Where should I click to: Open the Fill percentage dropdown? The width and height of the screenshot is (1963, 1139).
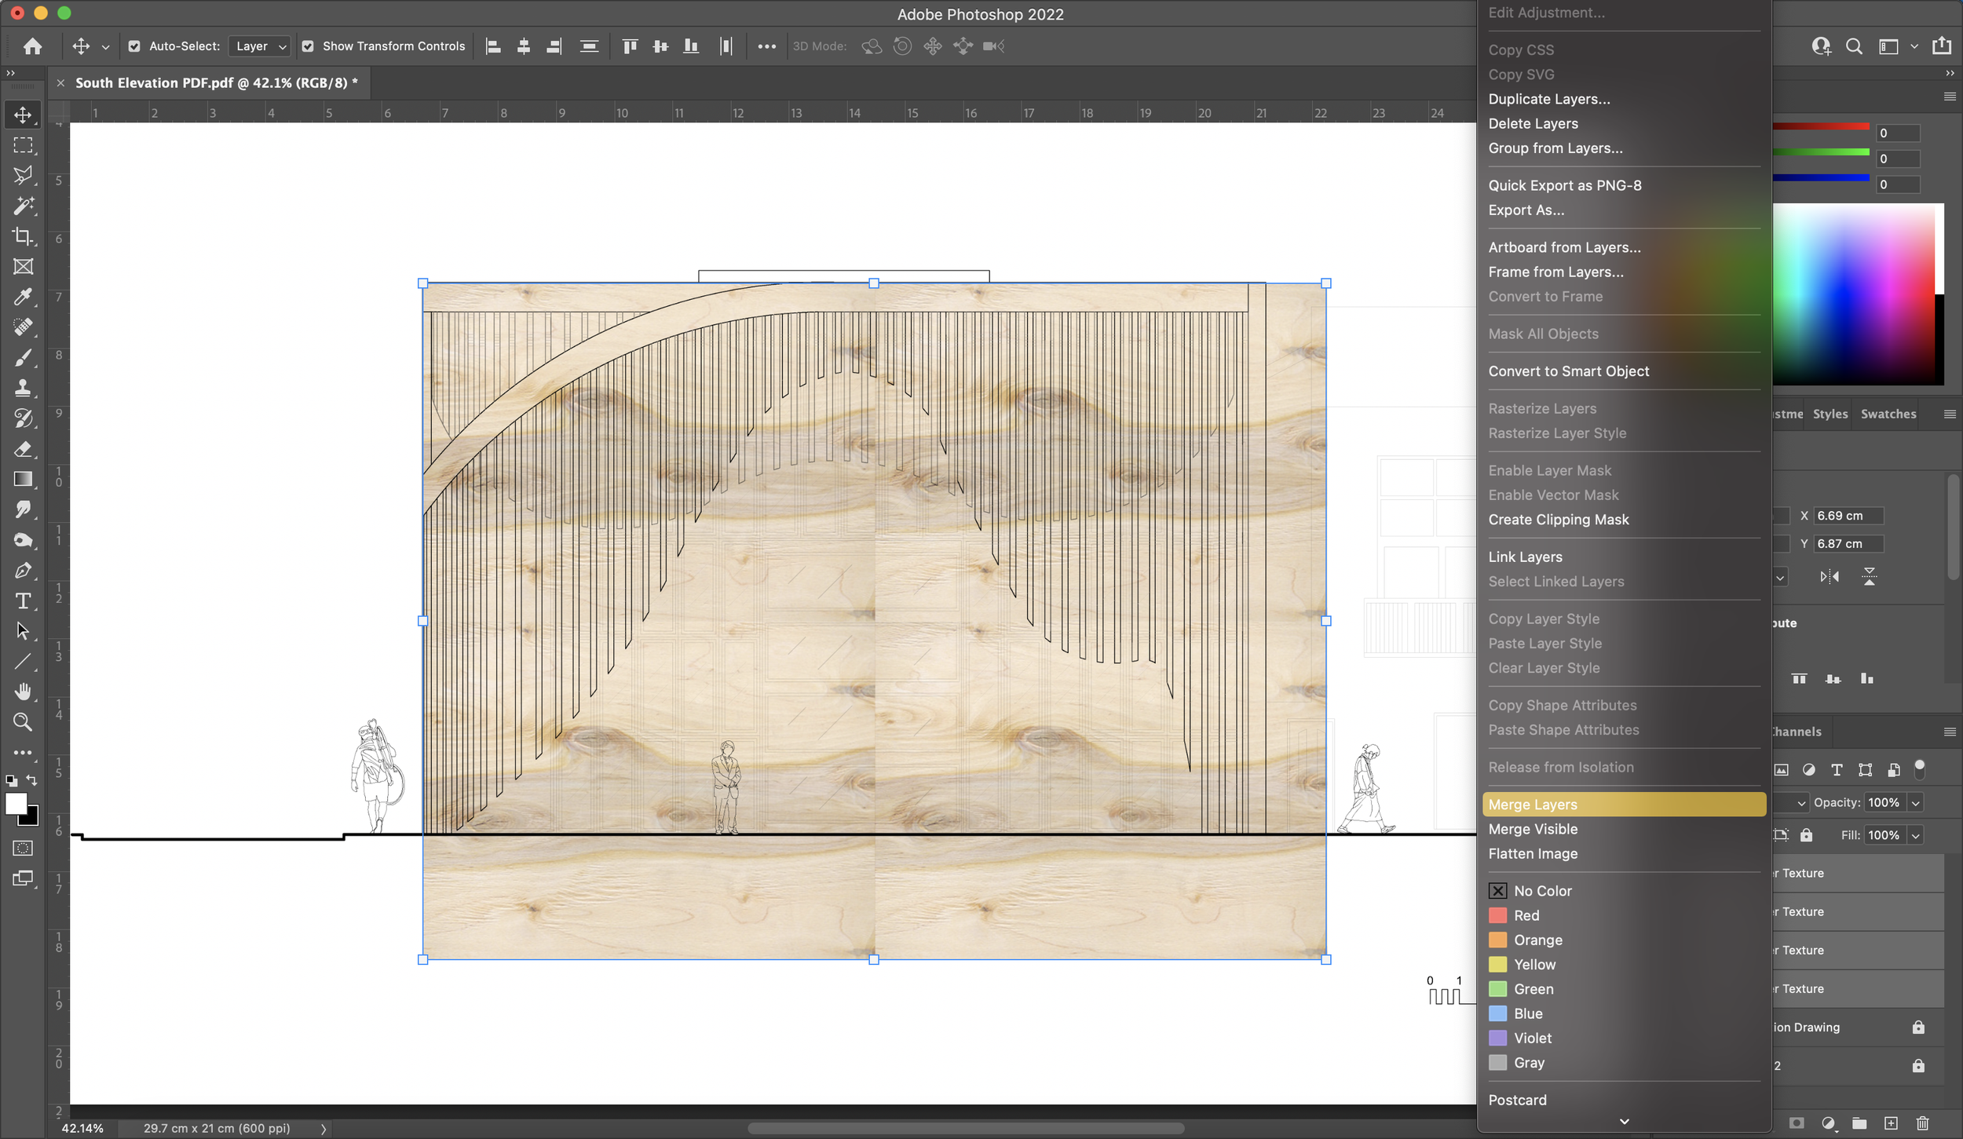(1915, 836)
